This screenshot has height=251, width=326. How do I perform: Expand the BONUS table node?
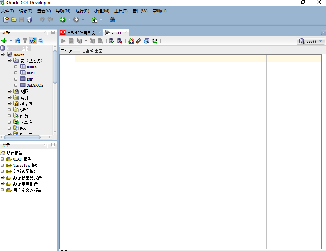click(16, 67)
